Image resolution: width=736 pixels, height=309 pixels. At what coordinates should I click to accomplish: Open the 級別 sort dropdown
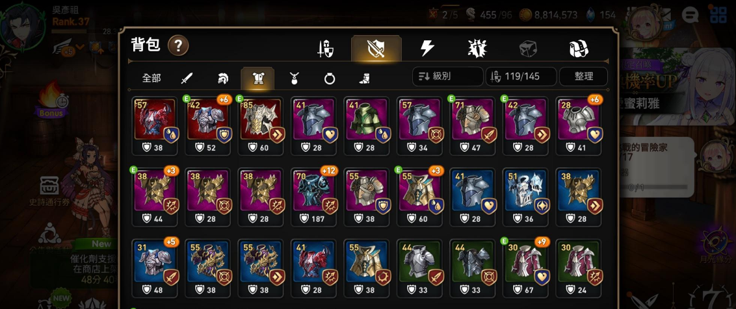coord(448,77)
